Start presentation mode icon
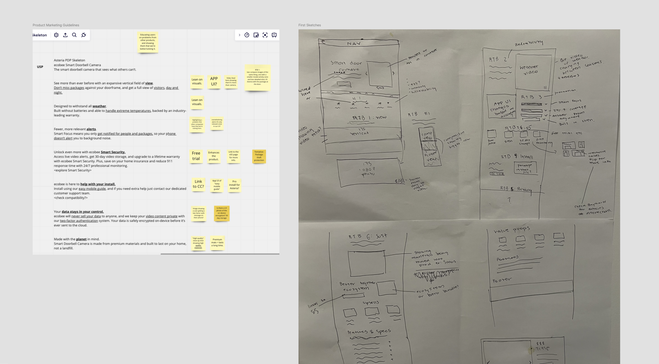This screenshot has height=364, width=659. click(x=274, y=35)
